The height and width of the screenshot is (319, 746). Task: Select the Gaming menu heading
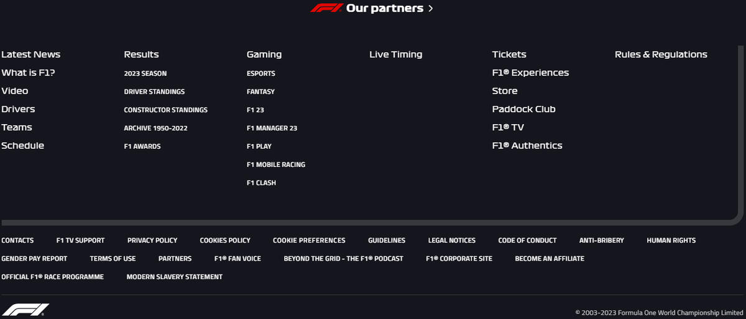pyautogui.click(x=264, y=55)
